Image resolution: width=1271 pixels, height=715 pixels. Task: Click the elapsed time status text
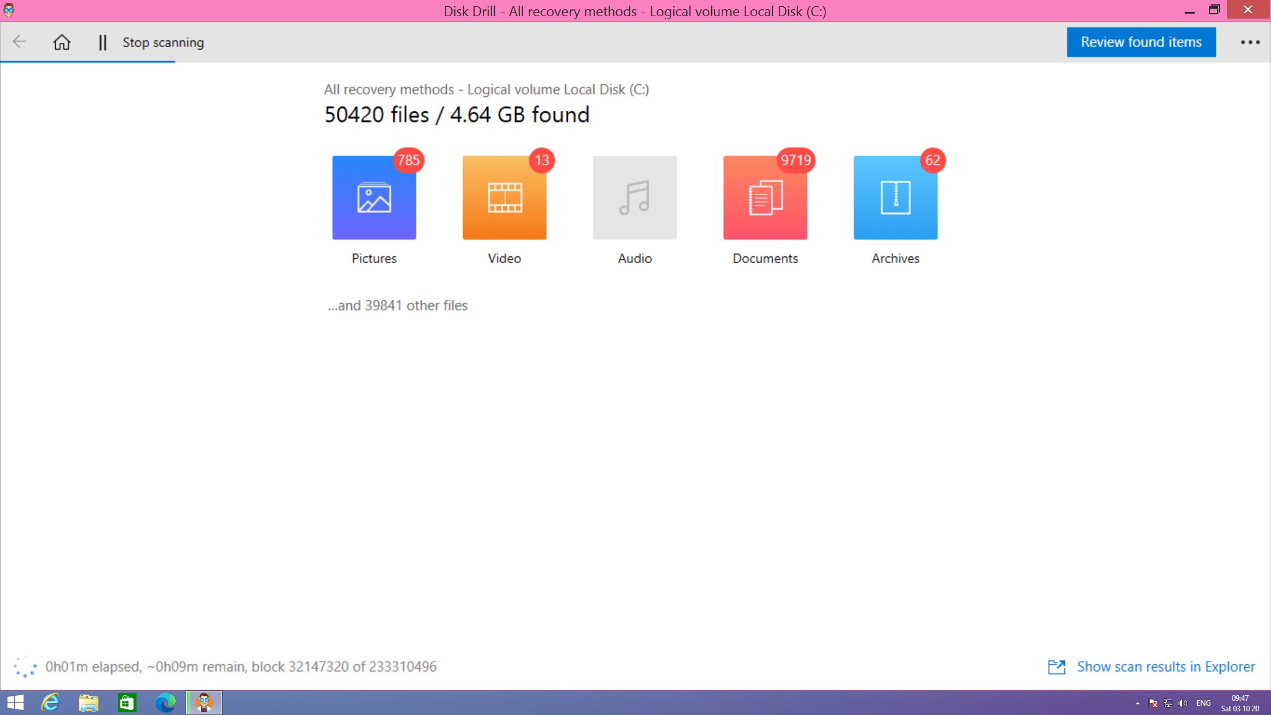pos(241,667)
